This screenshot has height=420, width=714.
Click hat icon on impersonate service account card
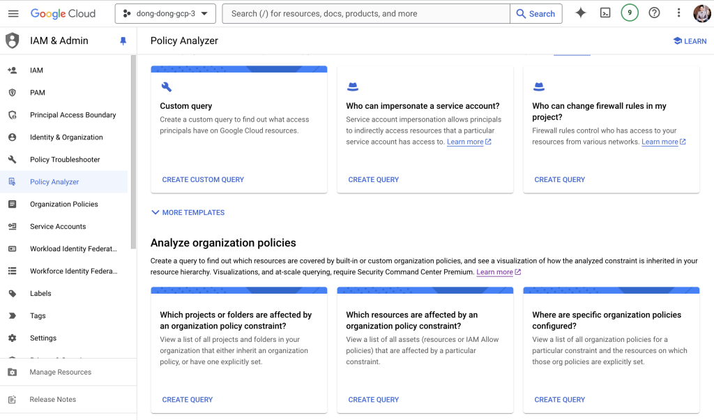[353, 86]
